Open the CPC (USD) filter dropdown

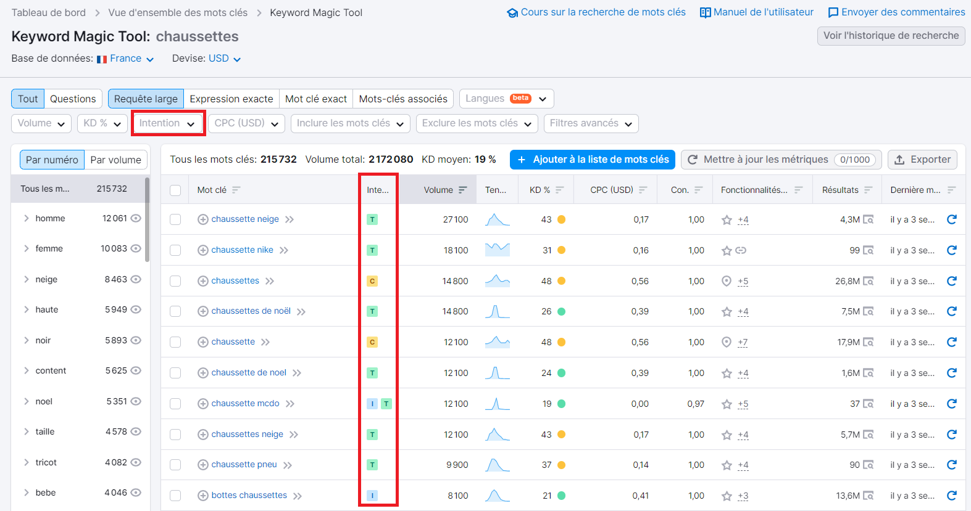tap(246, 123)
